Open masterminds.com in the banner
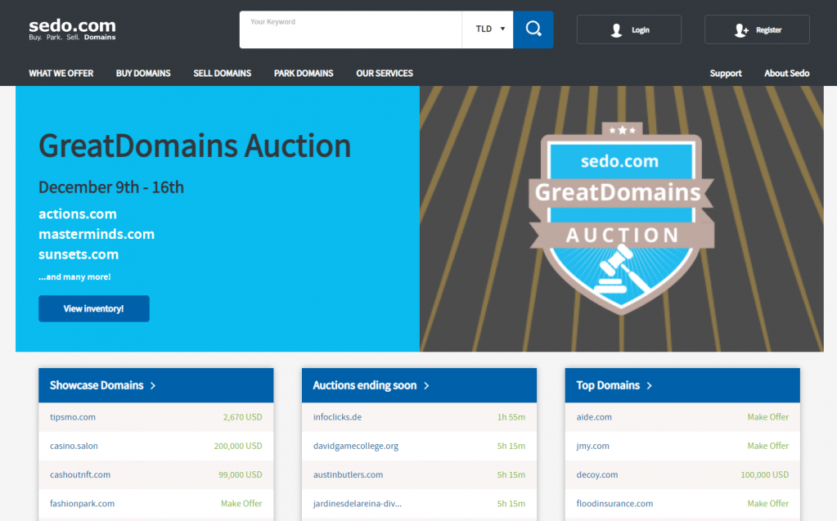 (97, 235)
